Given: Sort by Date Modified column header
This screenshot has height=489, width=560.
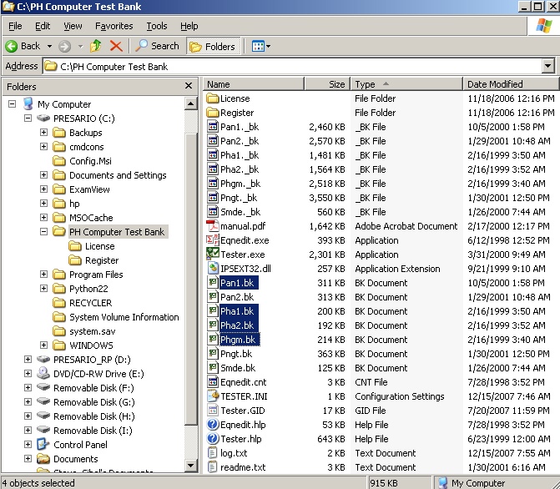Looking at the screenshot, I should click(511, 84).
